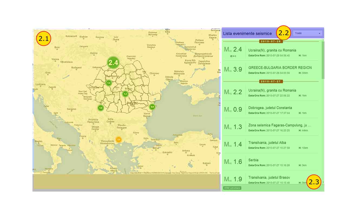This screenshot has width=360, height=217.
Task: Click the 2015-07-27 date separator label
Action: coord(271,81)
